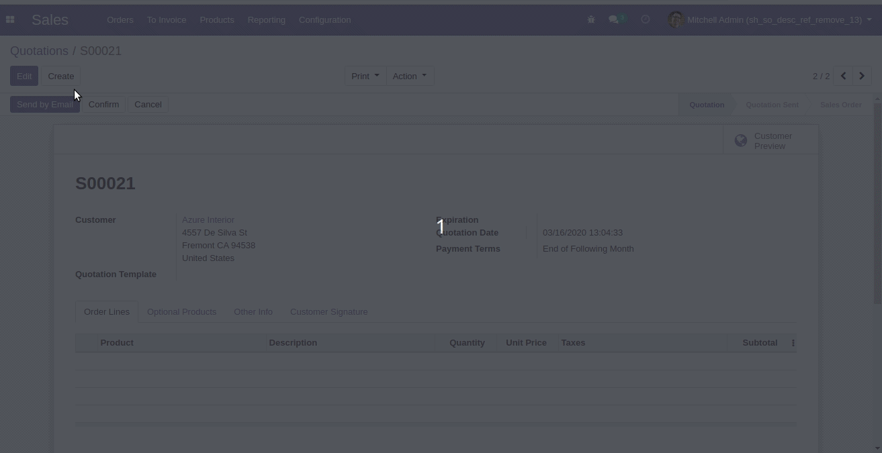Select the Sales Order status stage
This screenshot has width=882, height=453.
click(840, 105)
